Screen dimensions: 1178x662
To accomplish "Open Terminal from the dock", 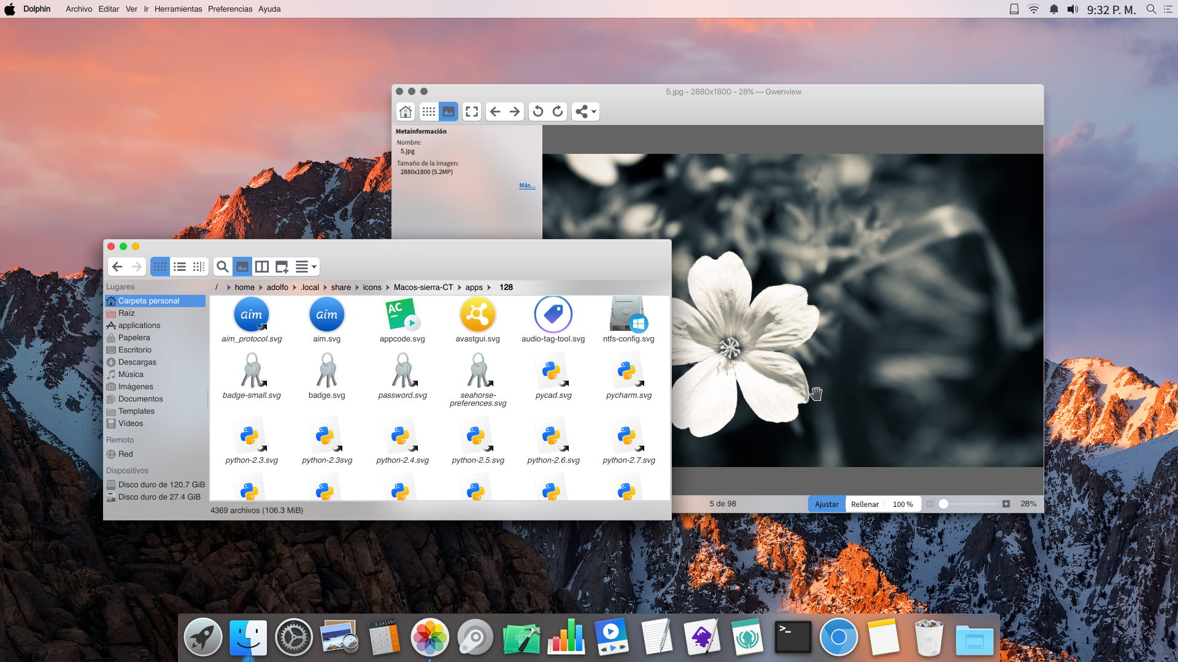I will click(793, 637).
